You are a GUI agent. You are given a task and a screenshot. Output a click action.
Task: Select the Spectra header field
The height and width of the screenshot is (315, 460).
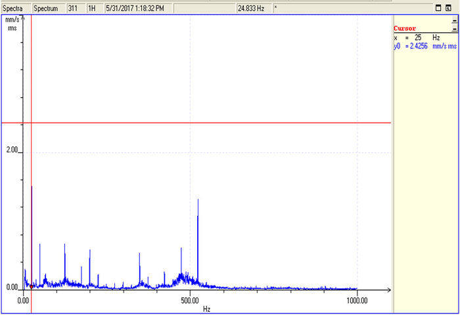tap(16, 9)
